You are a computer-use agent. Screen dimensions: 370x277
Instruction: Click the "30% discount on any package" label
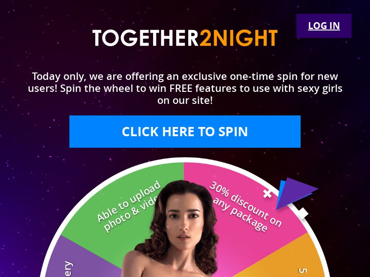pos(246,206)
